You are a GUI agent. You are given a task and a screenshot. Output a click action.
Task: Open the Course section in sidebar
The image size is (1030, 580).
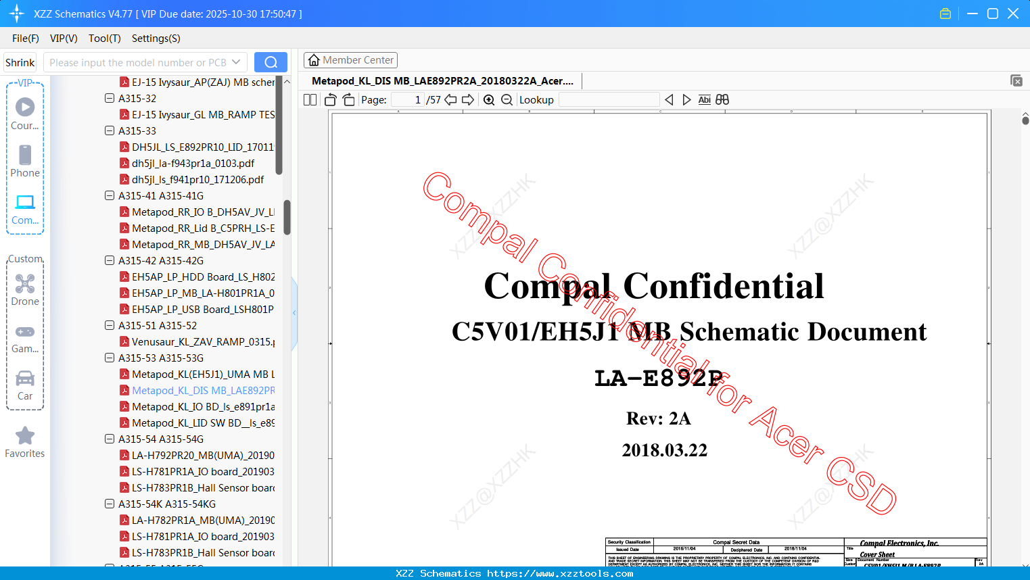pos(25,114)
